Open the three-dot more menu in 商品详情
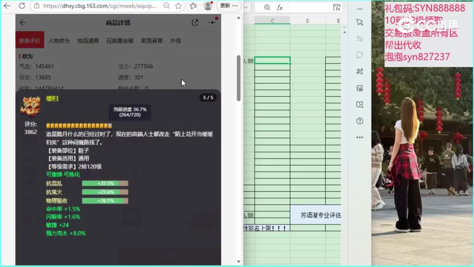The width and height of the screenshot is (474, 267). click(213, 22)
